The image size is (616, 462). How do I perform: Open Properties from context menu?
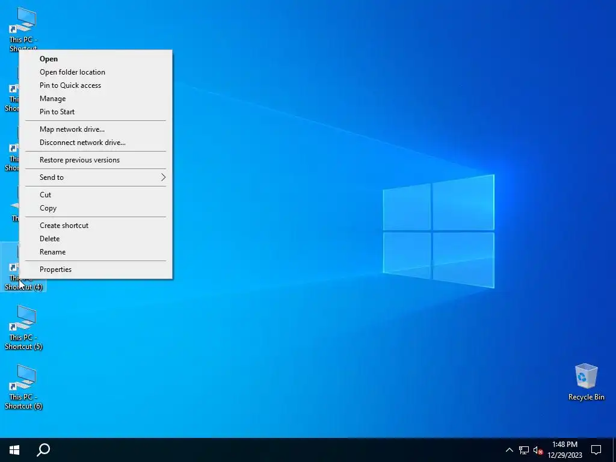point(96,269)
